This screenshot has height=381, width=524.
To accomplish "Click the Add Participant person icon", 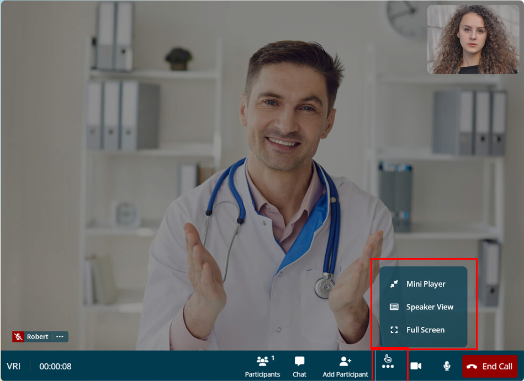I will coord(345,361).
